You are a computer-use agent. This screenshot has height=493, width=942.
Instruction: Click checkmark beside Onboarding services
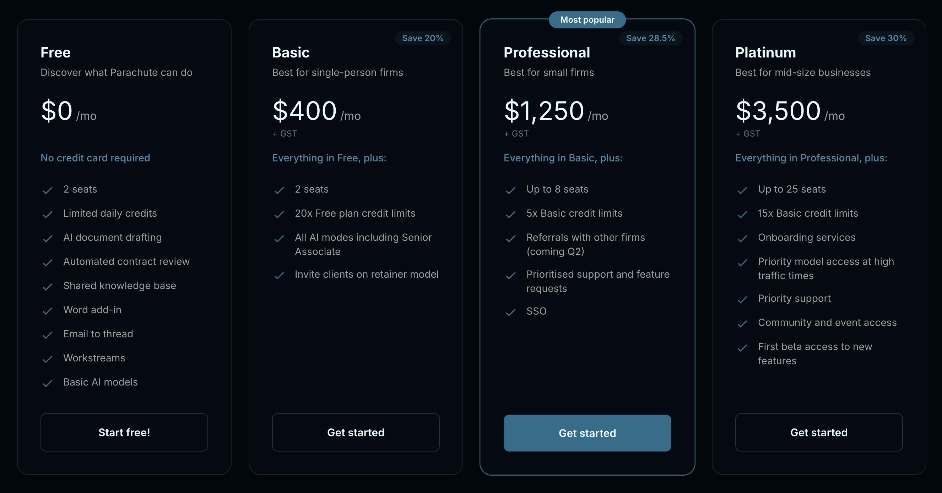(x=742, y=238)
